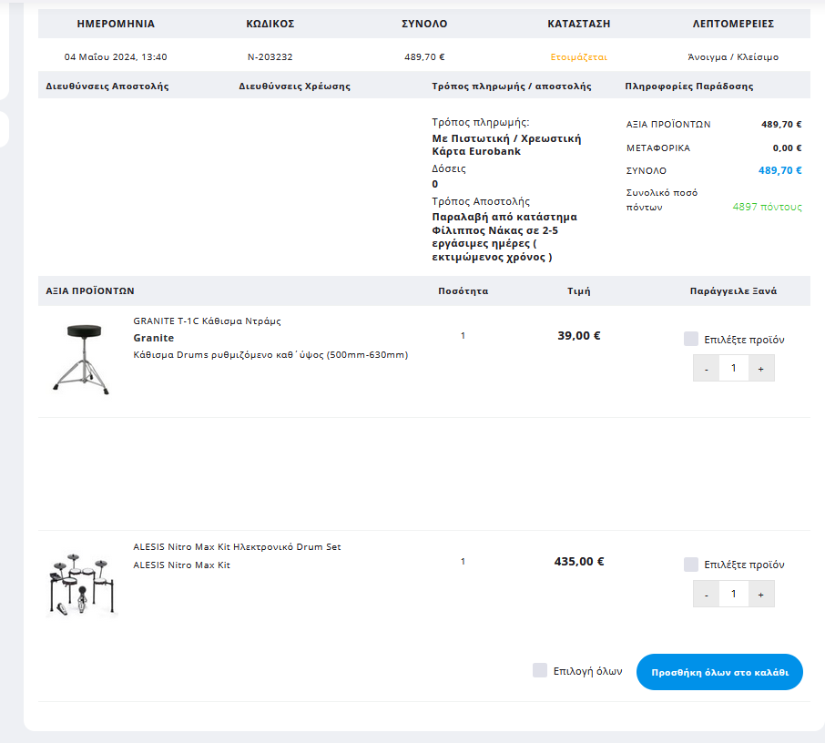Click Παράγγειλε Ξανά column heading
This screenshot has width=825, height=743.
click(733, 291)
